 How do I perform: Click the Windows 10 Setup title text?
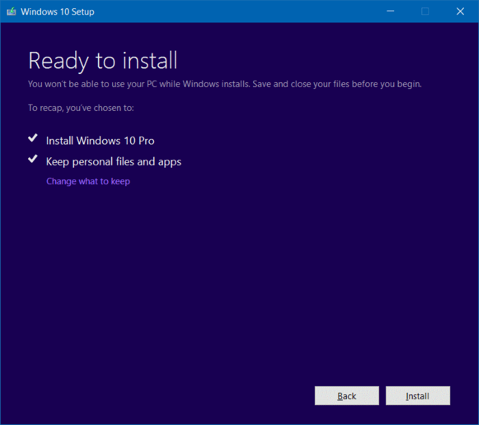(x=57, y=12)
